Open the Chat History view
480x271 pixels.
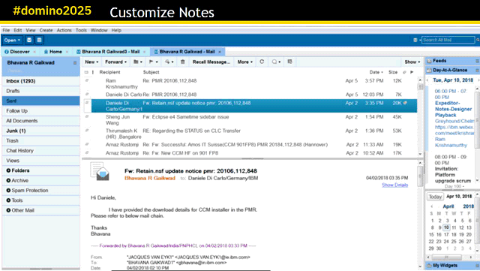40,151
